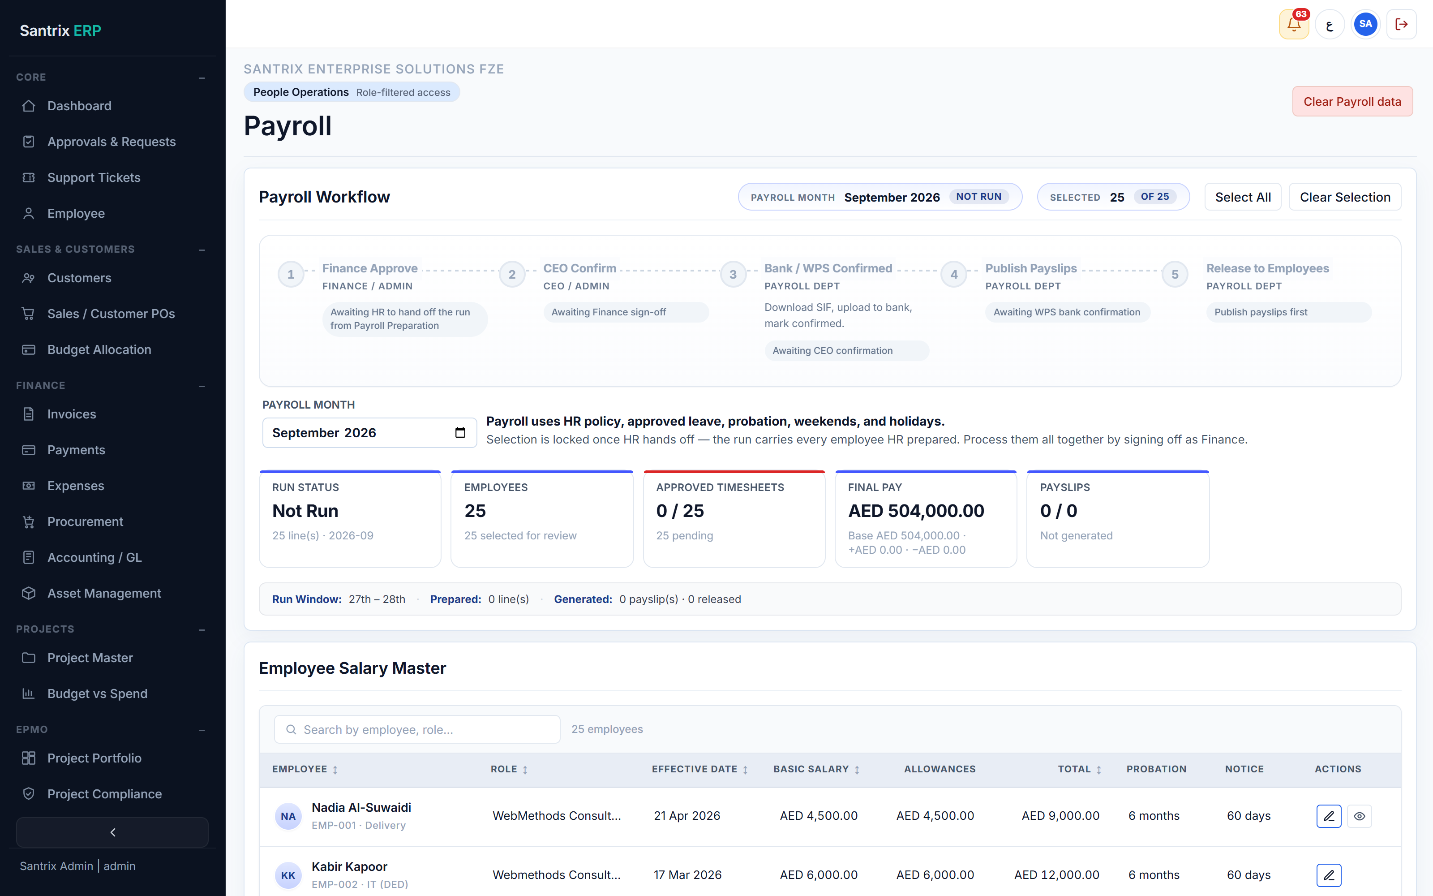View Nadia Al-Suwaidi's details eye icon
Screen dimensions: 1433x896
coord(1360,816)
